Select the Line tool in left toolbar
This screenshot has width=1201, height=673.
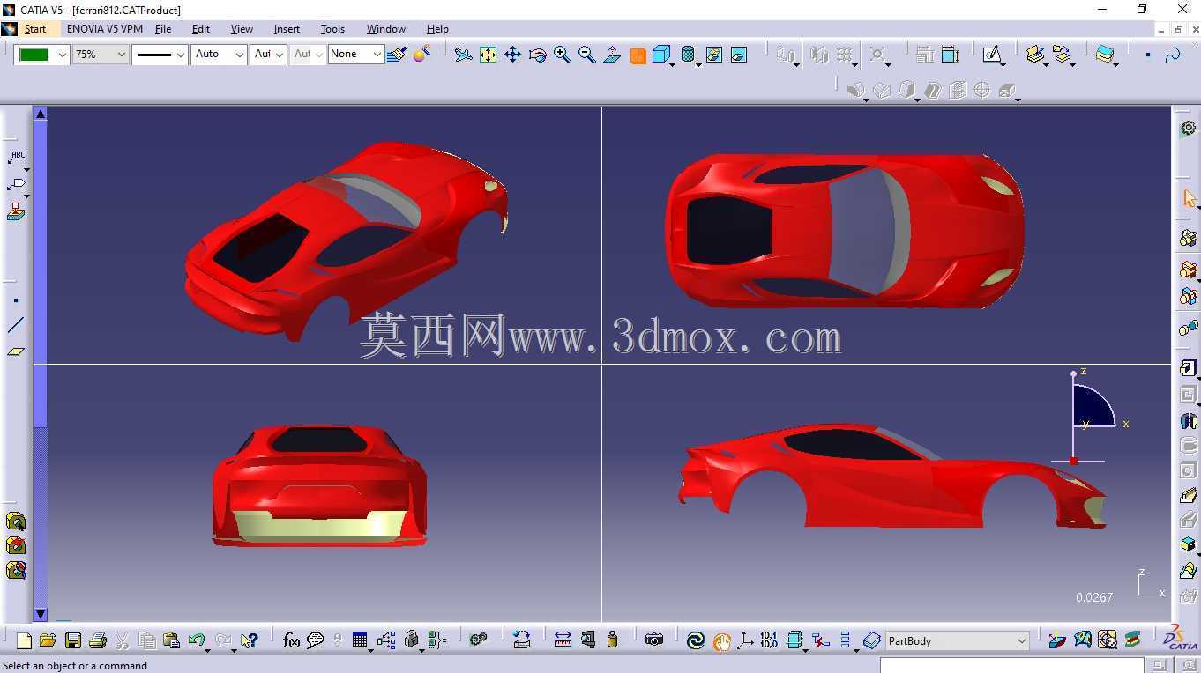pyautogui.click(x=16, y=325)
